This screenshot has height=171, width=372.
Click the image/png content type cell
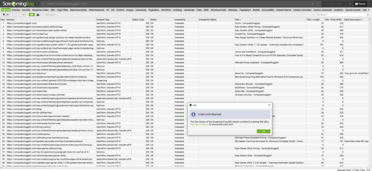[114, 81]
